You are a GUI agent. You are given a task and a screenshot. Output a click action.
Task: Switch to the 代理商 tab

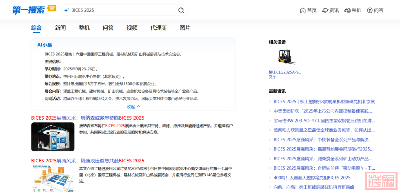click(x=158, y=28)
